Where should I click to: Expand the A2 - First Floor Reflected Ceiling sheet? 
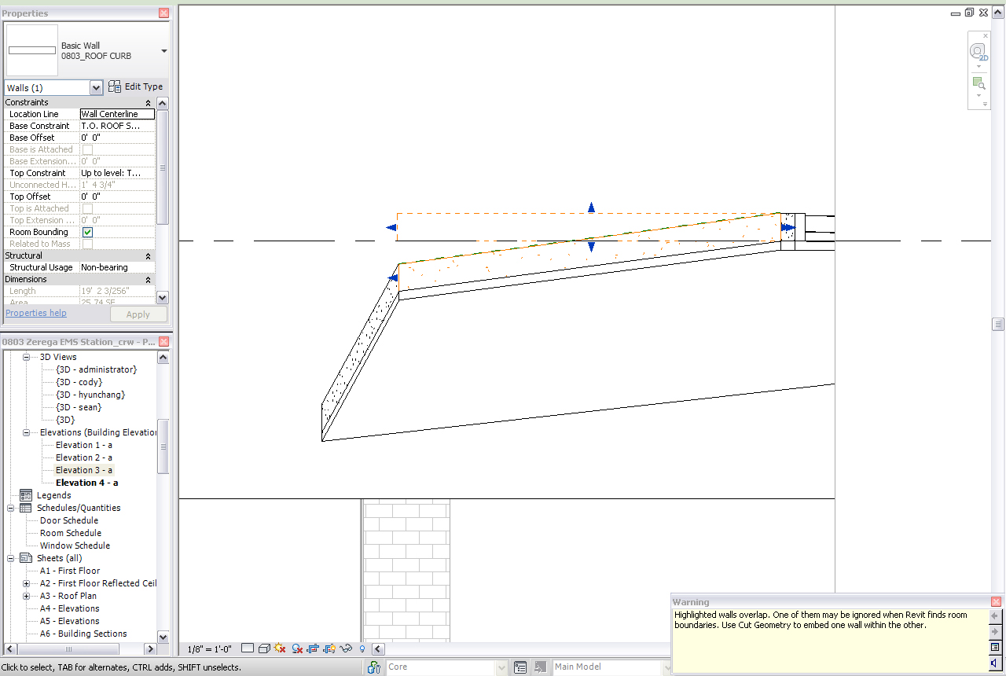click(x=26, y=583)
